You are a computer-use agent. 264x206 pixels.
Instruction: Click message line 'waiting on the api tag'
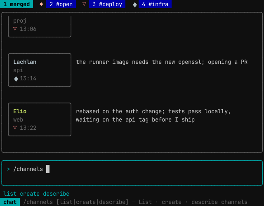[135, 120]
